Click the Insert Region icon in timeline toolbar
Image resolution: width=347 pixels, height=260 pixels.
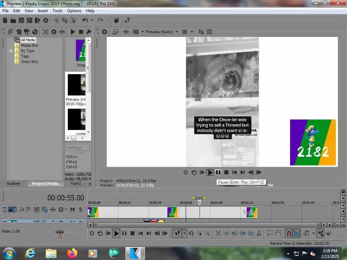[x=278, y=233]
